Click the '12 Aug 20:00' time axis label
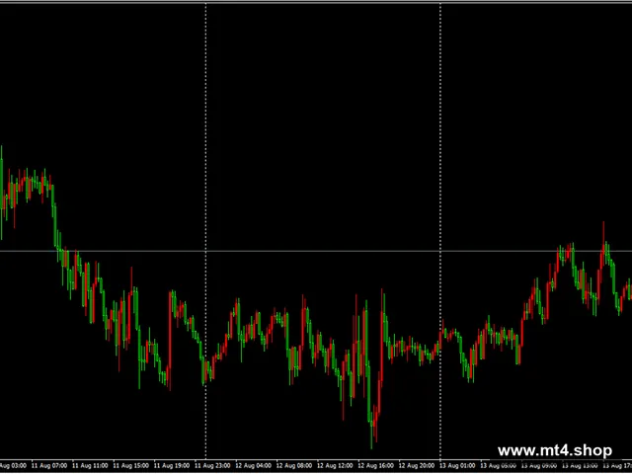Image resolution: width=632 pixels, height=474 pixels. (417, 466)
